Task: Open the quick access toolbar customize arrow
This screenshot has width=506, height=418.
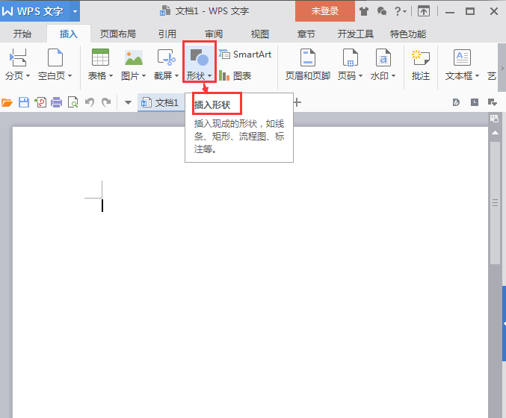Action: coord(128,103)
